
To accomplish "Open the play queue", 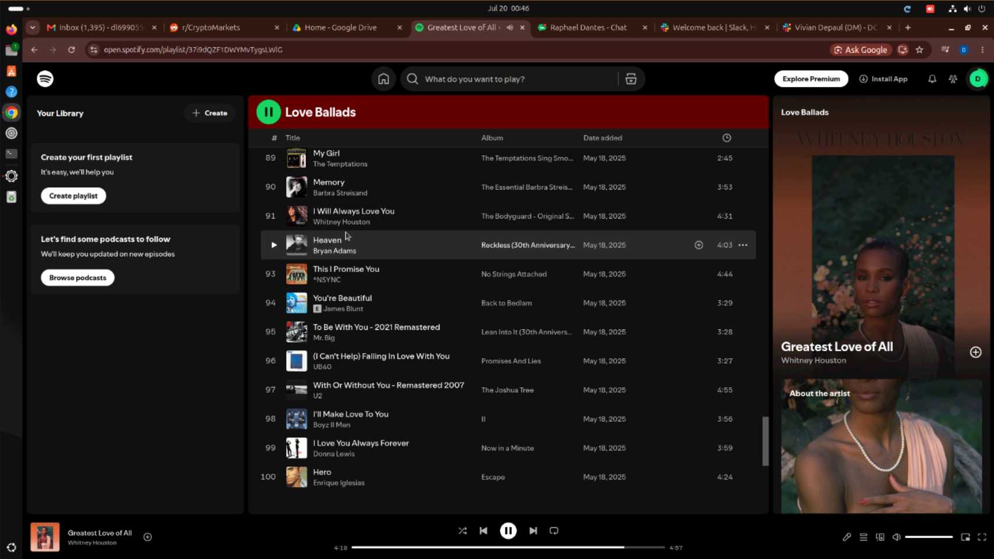I will [x=863, y=537].
